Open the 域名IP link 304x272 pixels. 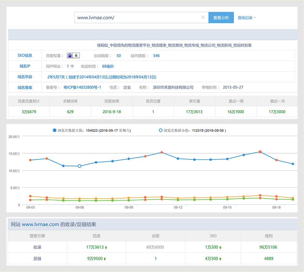25,66
